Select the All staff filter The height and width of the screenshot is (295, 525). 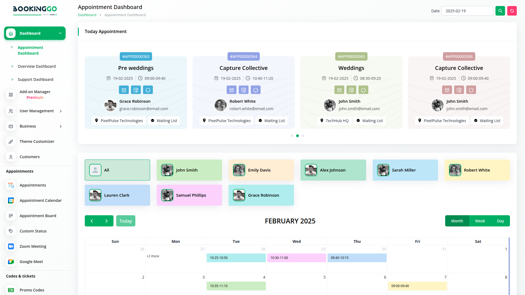(x=117, y=170)
